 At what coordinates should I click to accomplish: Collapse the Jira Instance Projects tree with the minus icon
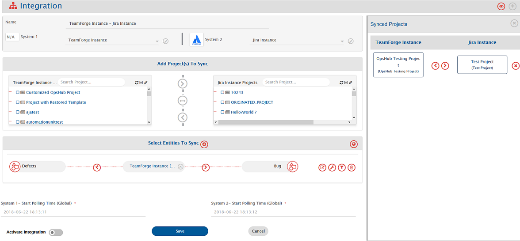pyautogui.click(x=346, y=83)
